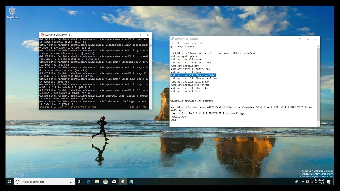Maximize the Ubuntu terminal window

(x=140, y=35)
